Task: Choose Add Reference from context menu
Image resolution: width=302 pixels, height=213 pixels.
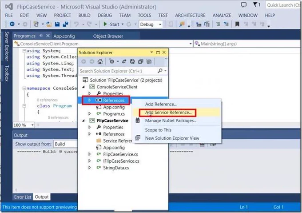Action: [161, 104]
